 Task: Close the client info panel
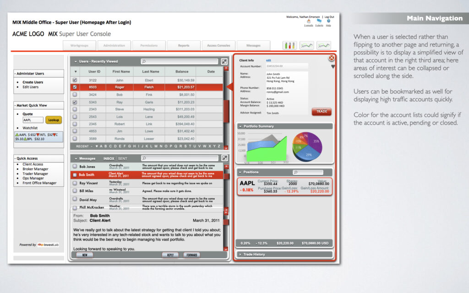pos(331,58)
